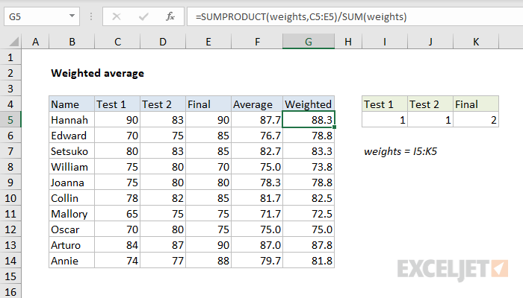The height and width of the screenshot is (298, 523).
Task: Click the weights table 'Test 2' header
Action: click(430, 104)
